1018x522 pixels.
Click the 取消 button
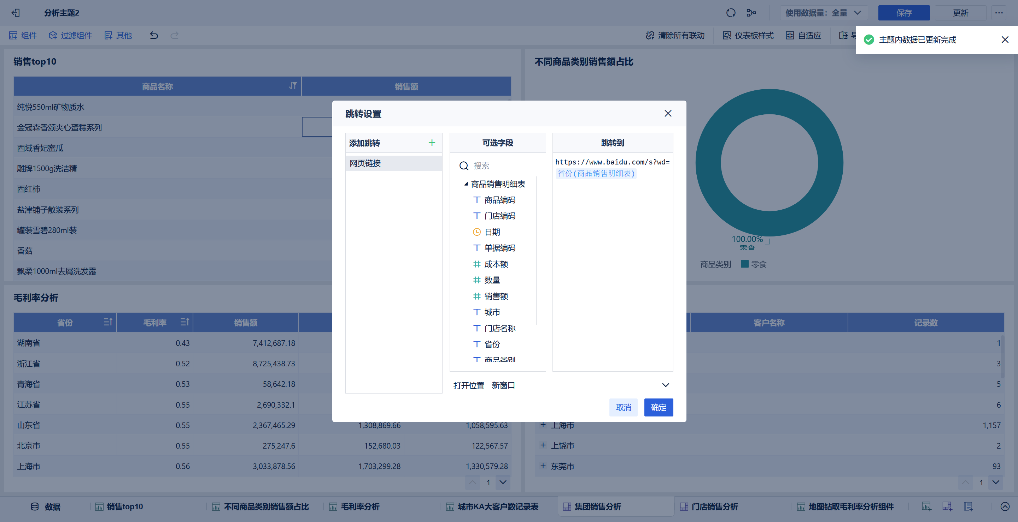[x=623, y=407]
